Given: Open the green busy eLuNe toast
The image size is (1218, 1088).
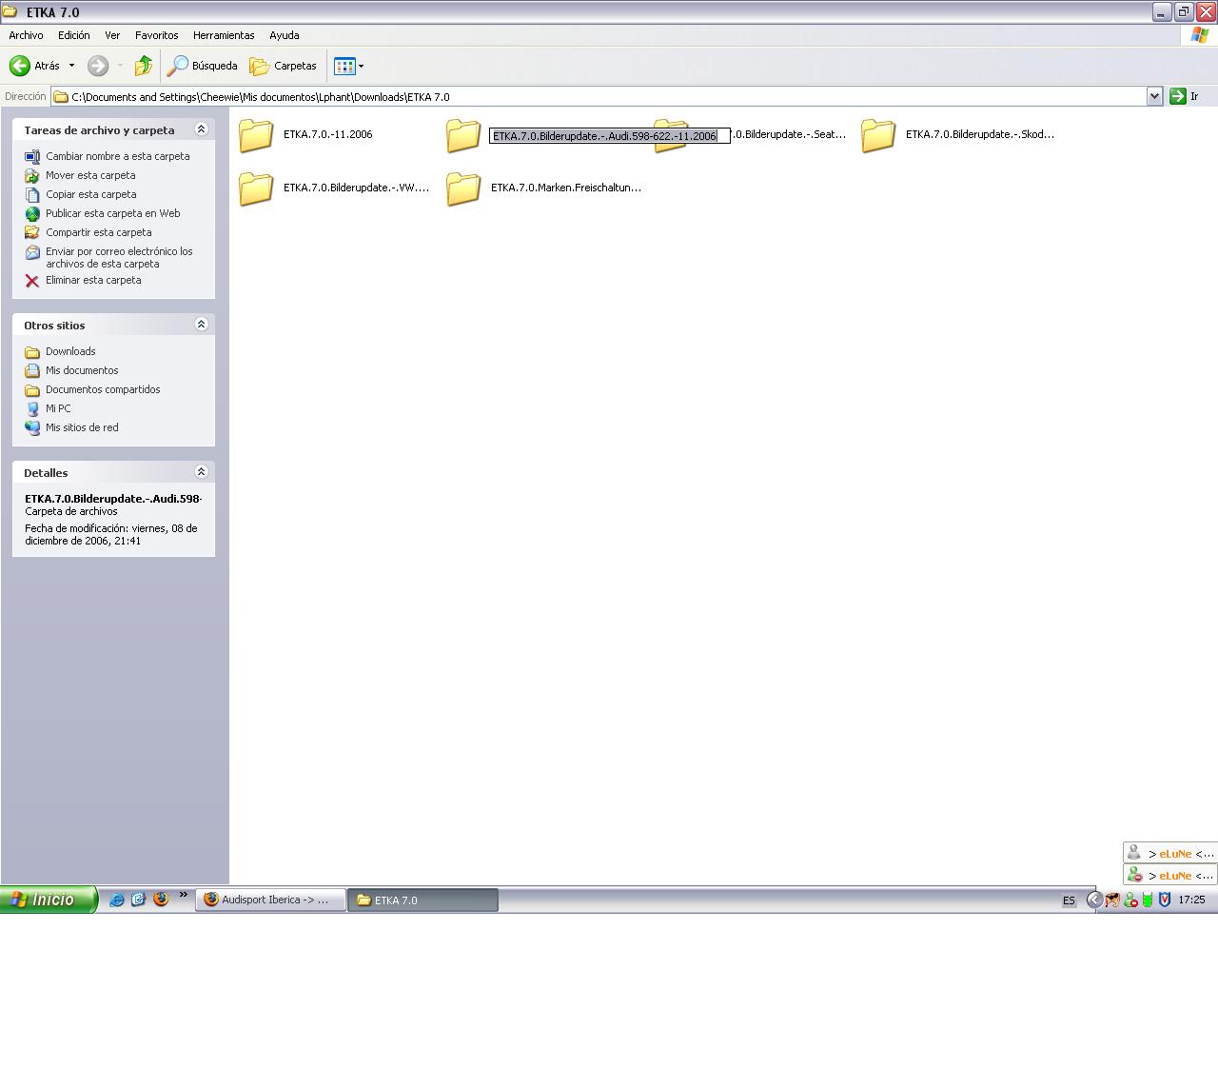Looking at the screenshot, I should tap(1170, 875).
